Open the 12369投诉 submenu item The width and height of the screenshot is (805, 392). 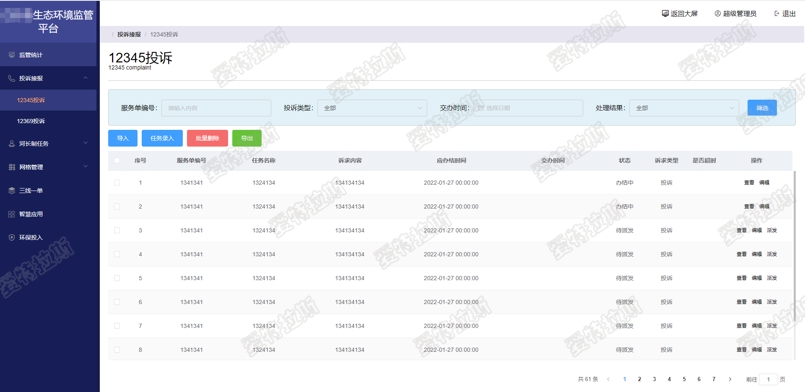(31, 121)
